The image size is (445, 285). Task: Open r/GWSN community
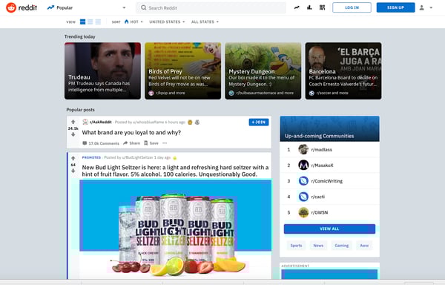pos(320,212)
